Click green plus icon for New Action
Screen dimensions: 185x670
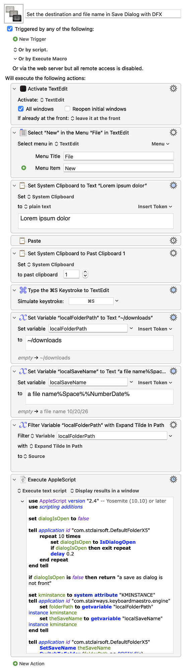[x=15, y=664]
